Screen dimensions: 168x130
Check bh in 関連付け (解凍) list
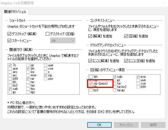click(x=10, y=82)
